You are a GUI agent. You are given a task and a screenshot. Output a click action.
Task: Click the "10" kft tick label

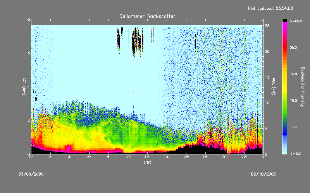tap(267, 103)
